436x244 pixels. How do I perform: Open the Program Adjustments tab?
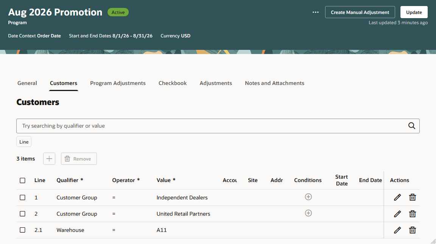(x=118, y=83)
